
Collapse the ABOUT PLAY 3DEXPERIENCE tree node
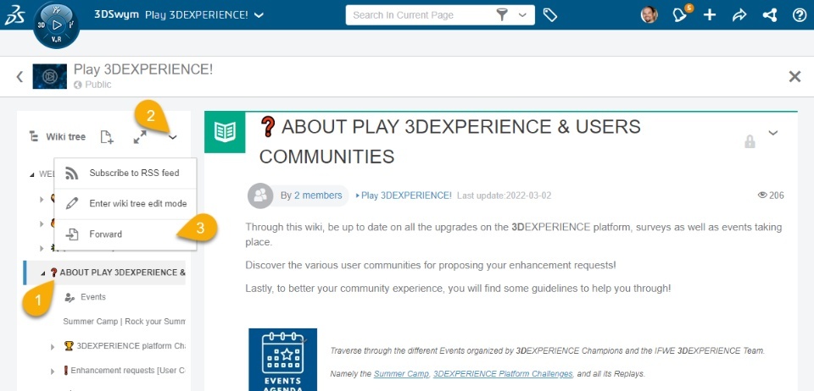[x=42, y=273]
